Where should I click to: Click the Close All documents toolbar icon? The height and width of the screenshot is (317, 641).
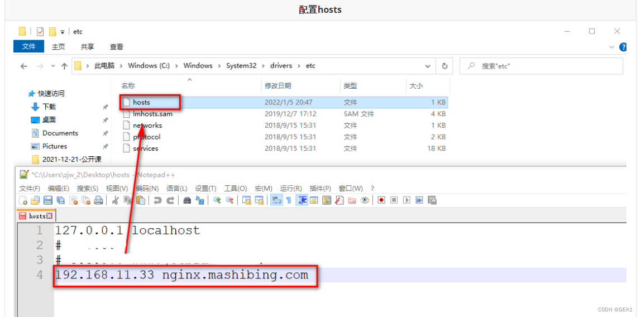pyautogui.click(x=86, y=200)
